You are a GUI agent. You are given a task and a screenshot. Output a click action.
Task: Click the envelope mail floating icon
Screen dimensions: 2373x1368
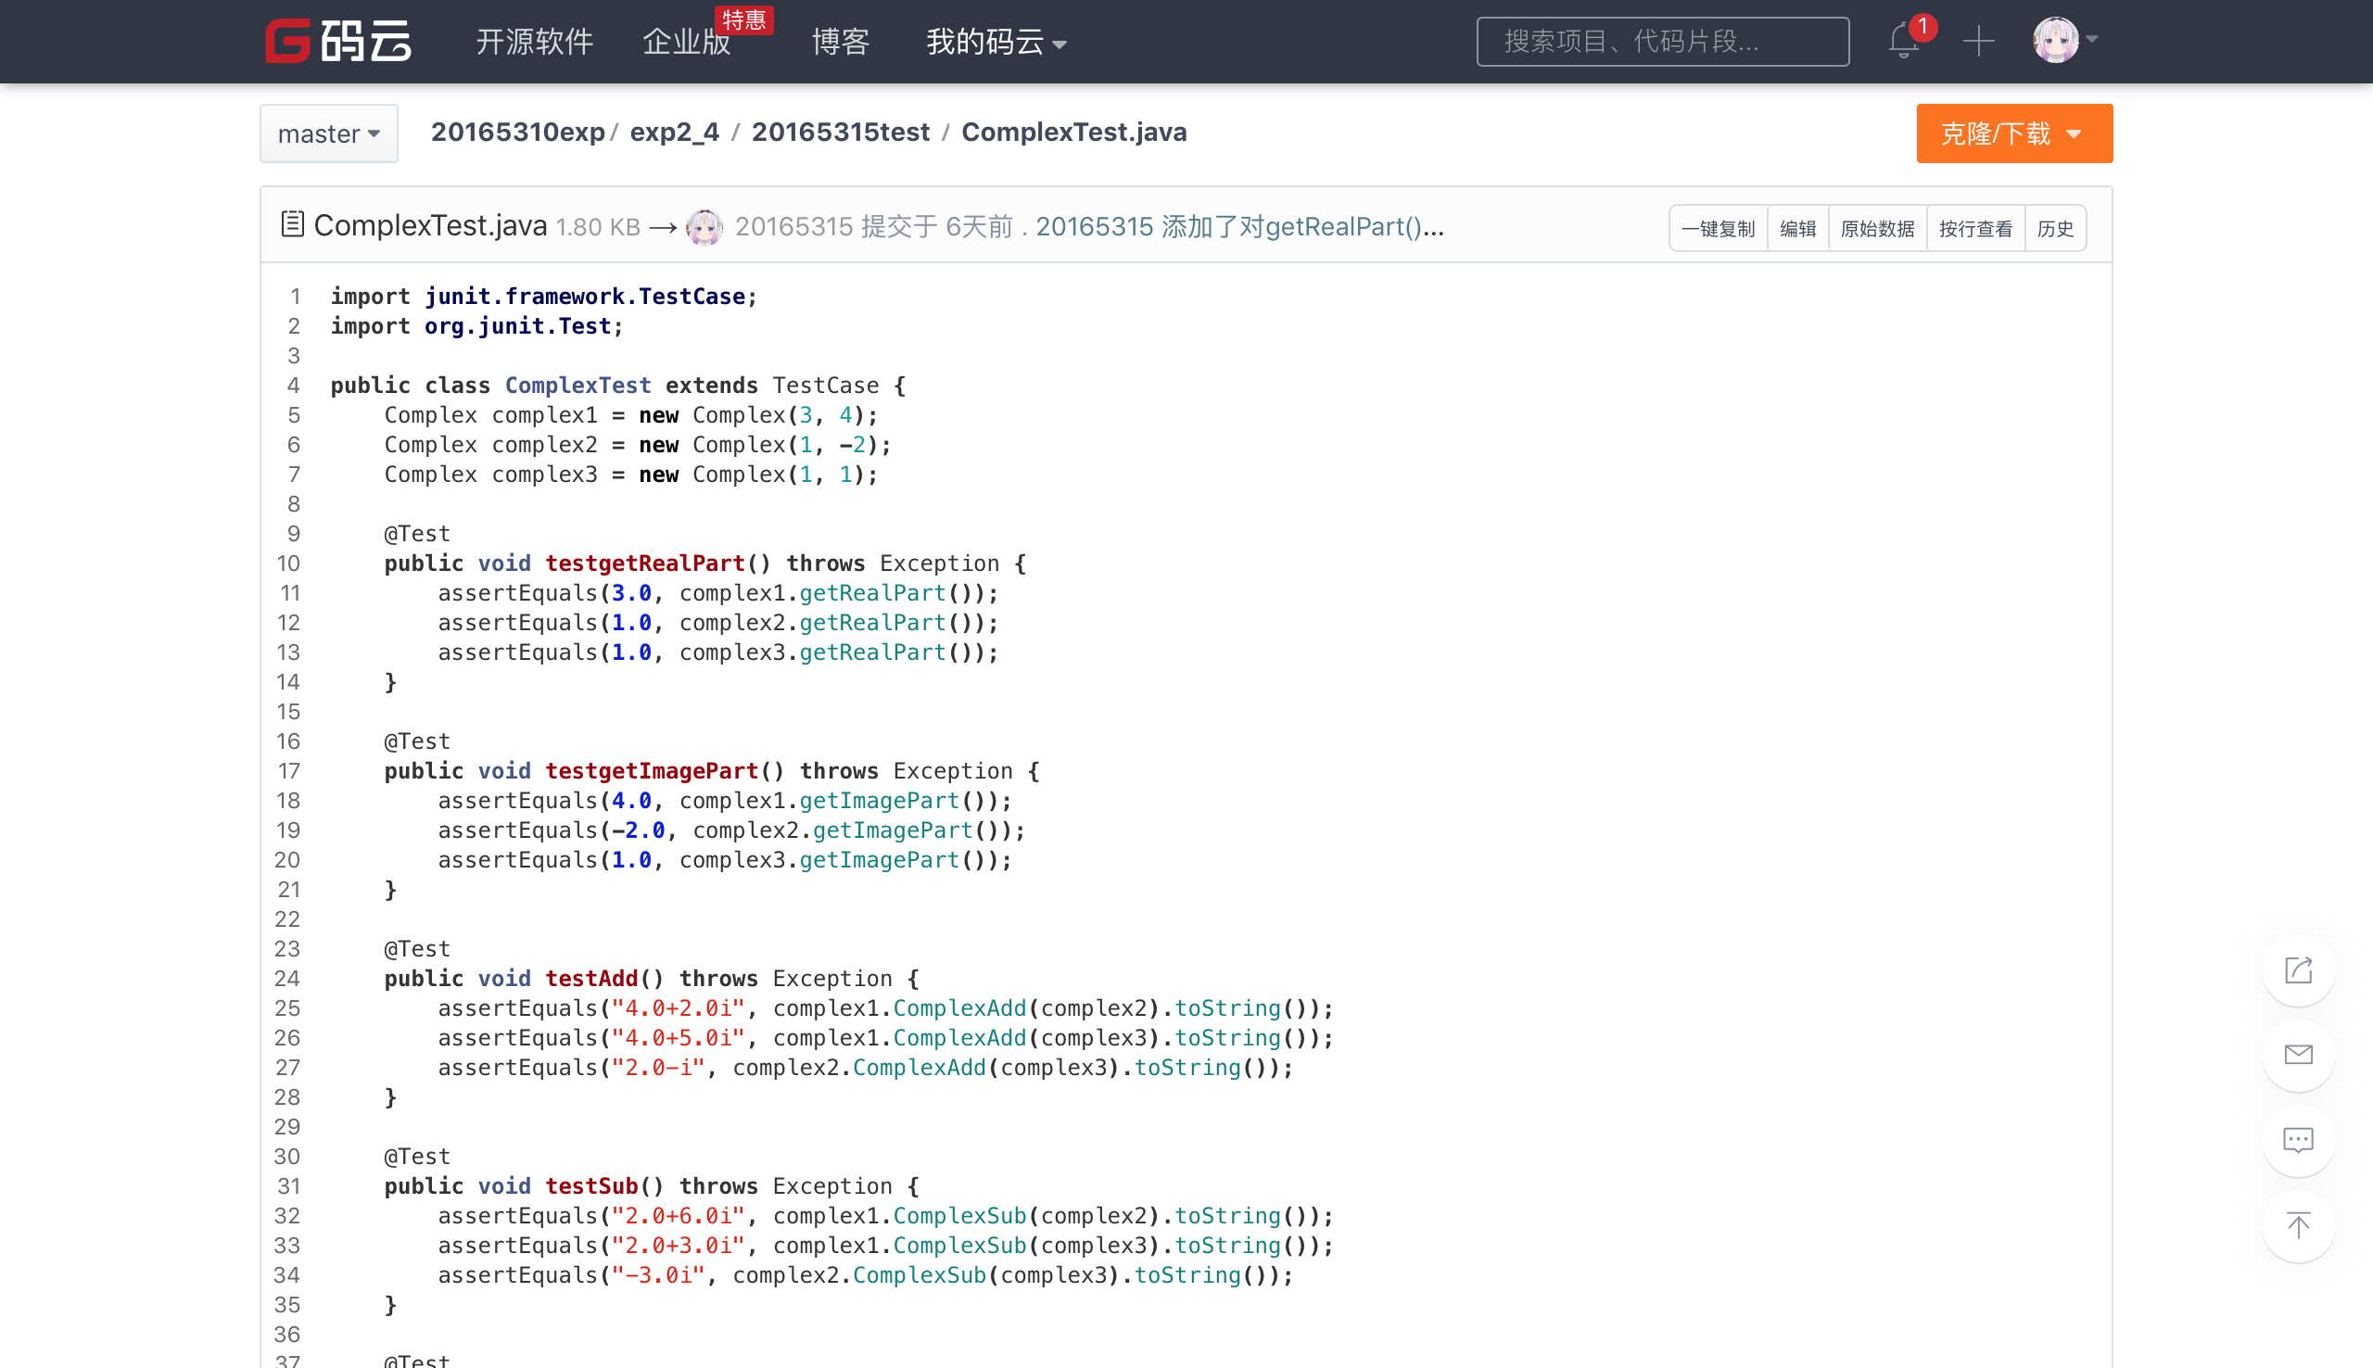[x=2298, y=1055]
